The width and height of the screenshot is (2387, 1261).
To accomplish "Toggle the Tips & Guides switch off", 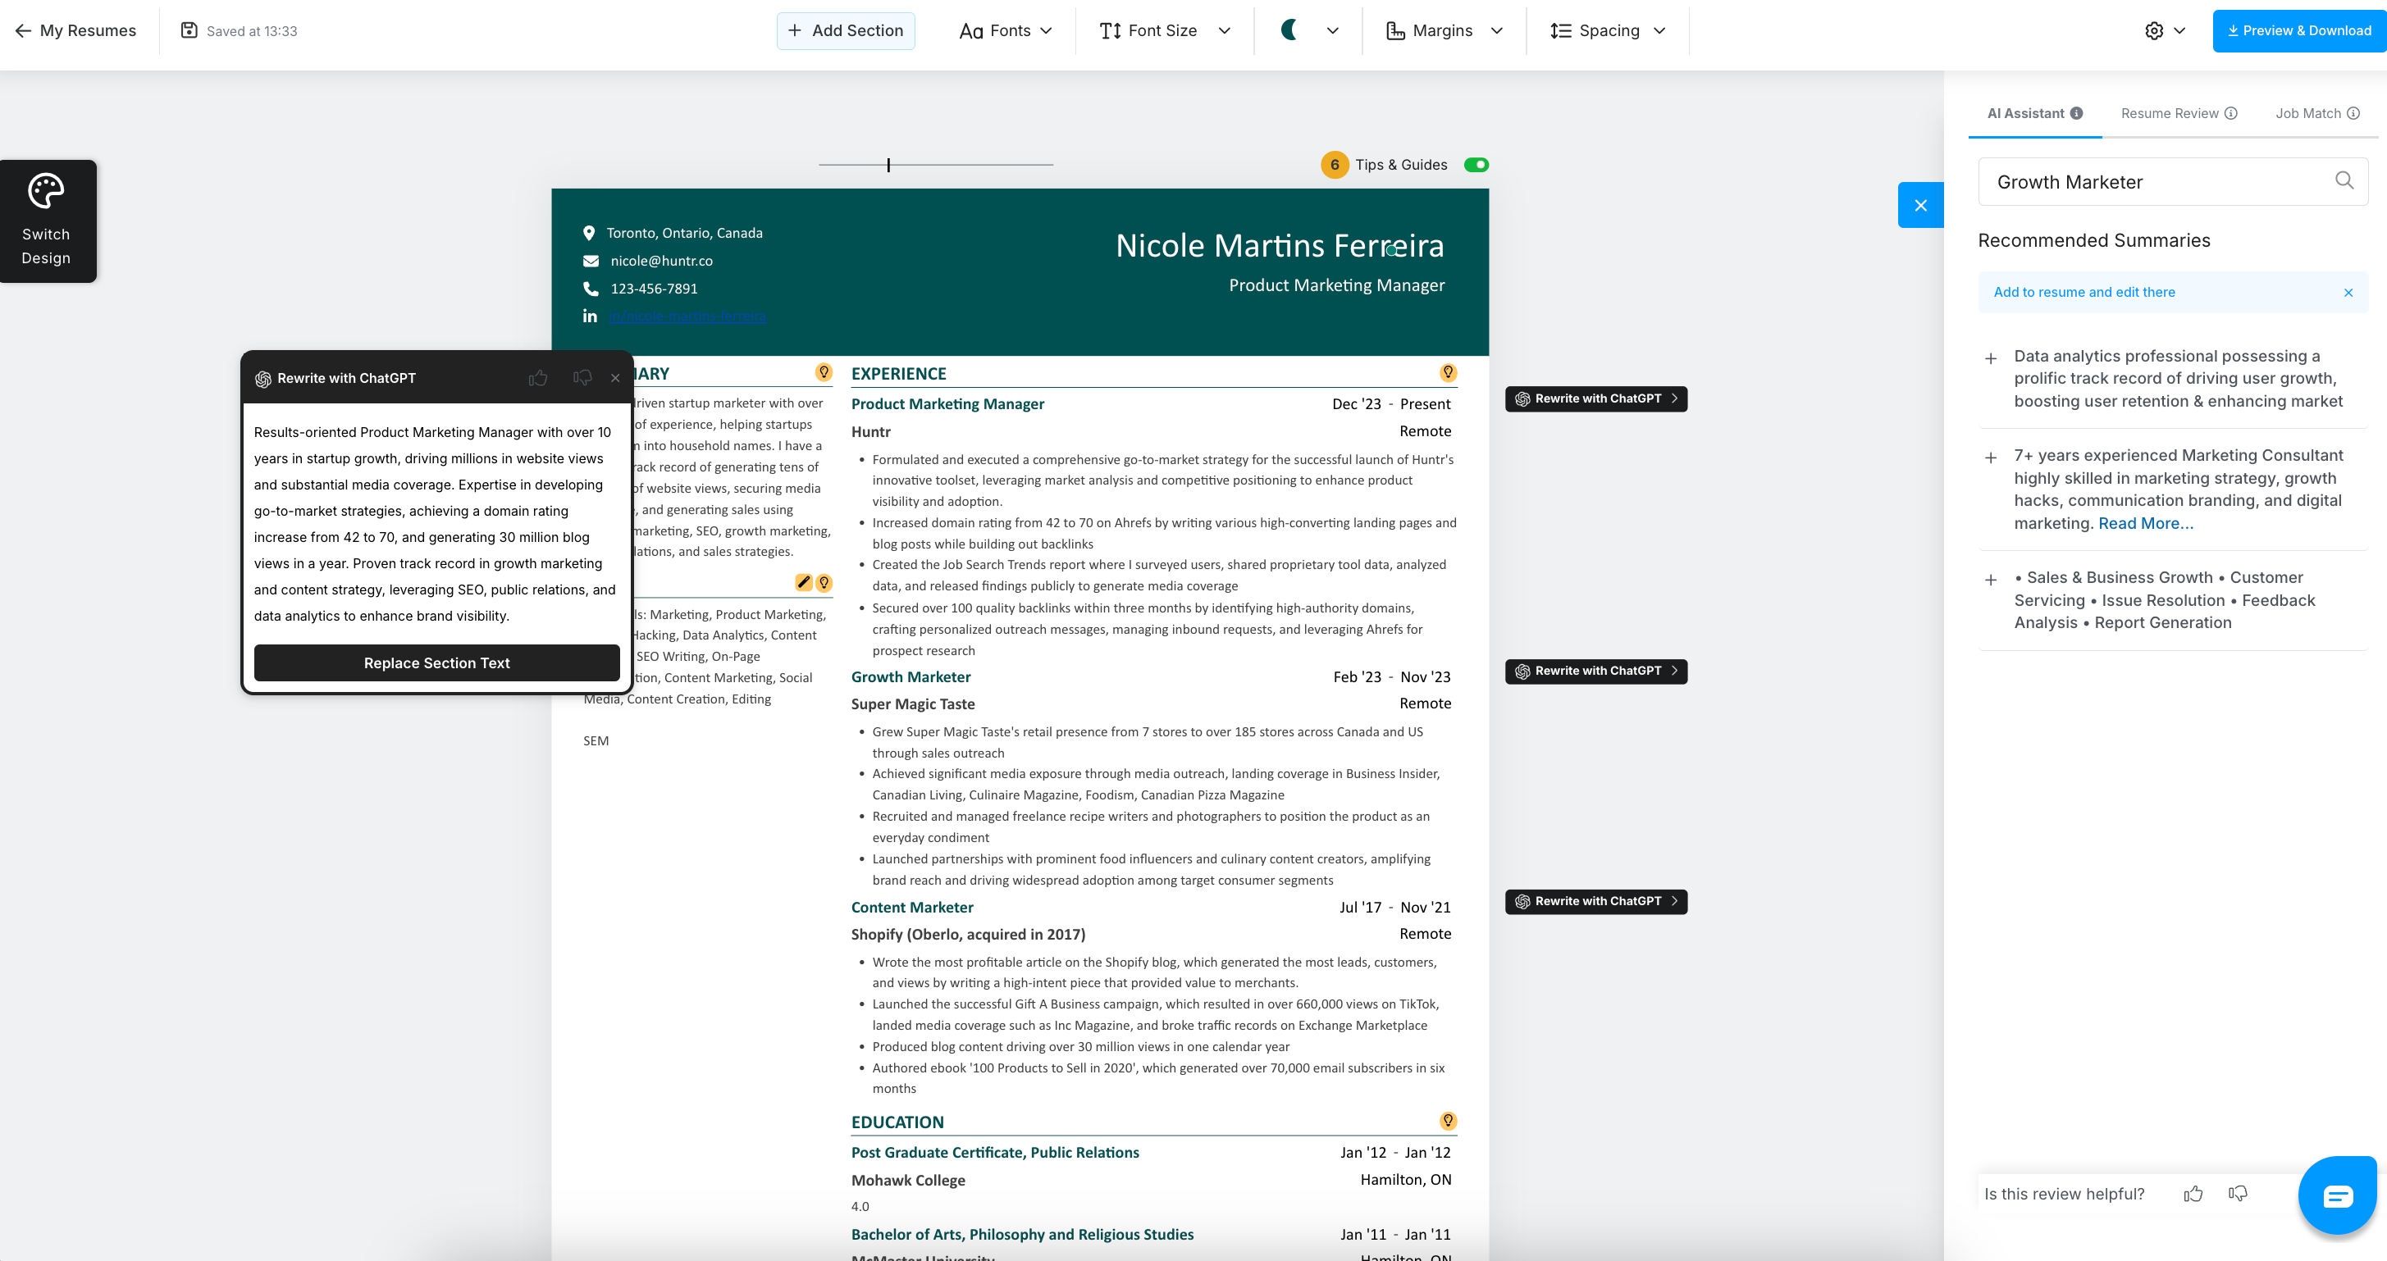I will (x=1476, y=165).
